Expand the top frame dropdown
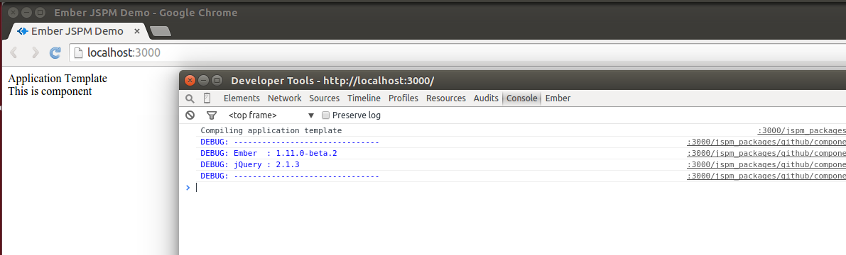 click(x=271, y=115)
